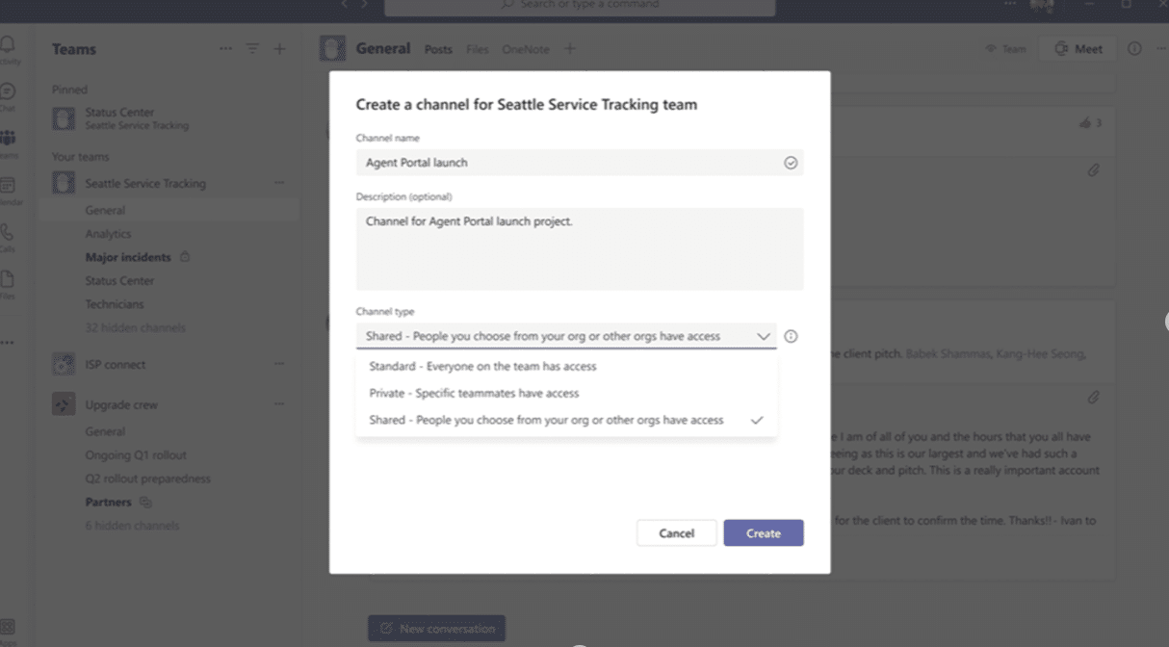Open Teams icon in the left rail
The height and width of the screenshot is (647, 1169).
[x=8, y=143]
